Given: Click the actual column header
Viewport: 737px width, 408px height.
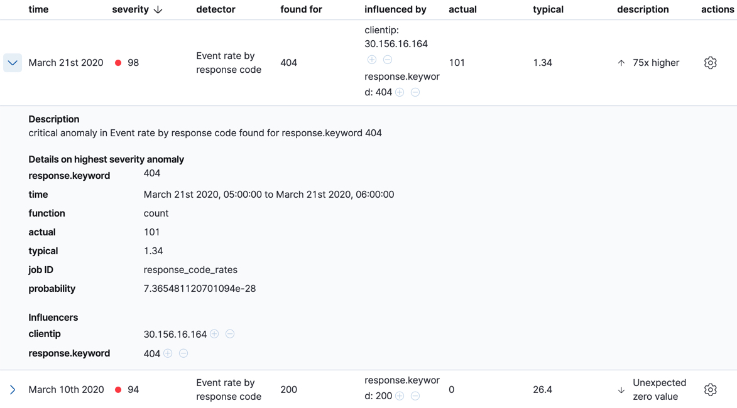Looking at the screenshot, I should tap(463, 9).
